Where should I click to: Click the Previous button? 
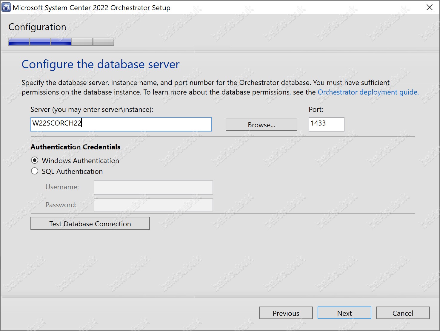[286, 313]
